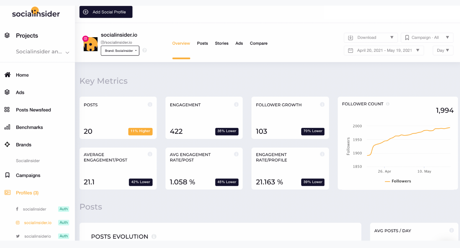This screenshot has height=248, width=460.
Task: Click the Campaigns bookmark icon
Action: [x=7, y=175]
